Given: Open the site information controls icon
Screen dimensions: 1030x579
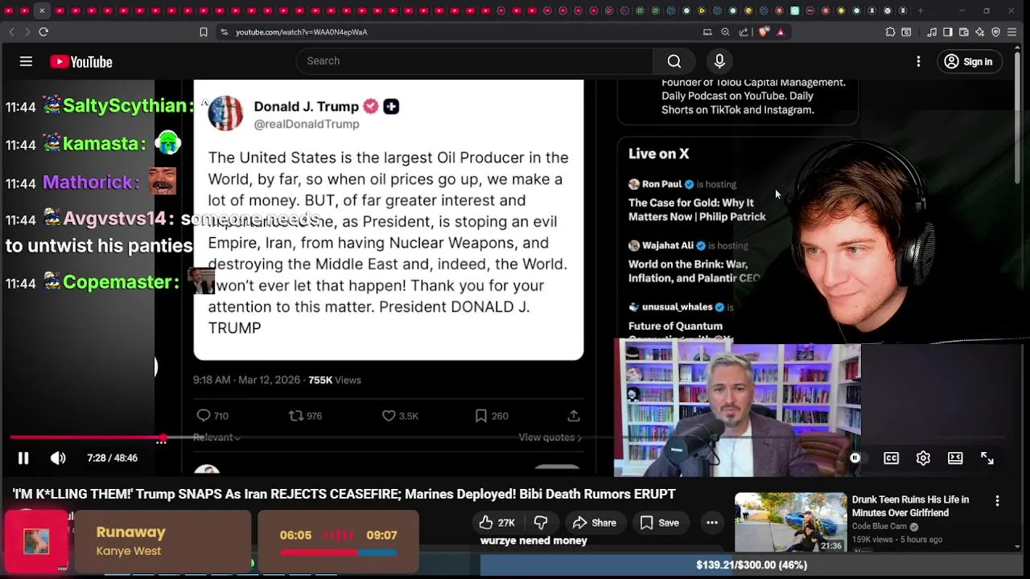Looking at the screenshot, I should (x=224, y=32).
